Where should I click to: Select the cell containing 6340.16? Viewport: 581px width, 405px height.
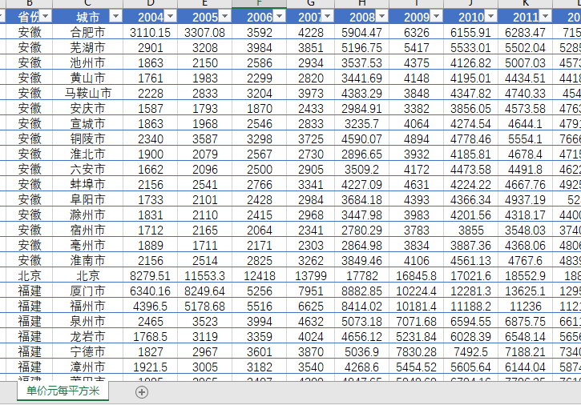150,291
